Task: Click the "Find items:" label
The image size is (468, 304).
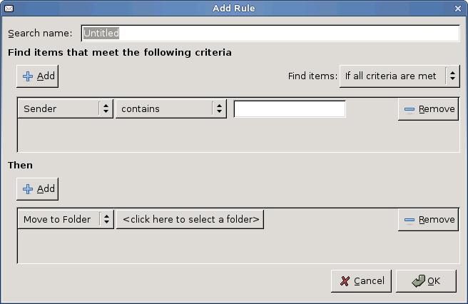Action: (312, 76)
